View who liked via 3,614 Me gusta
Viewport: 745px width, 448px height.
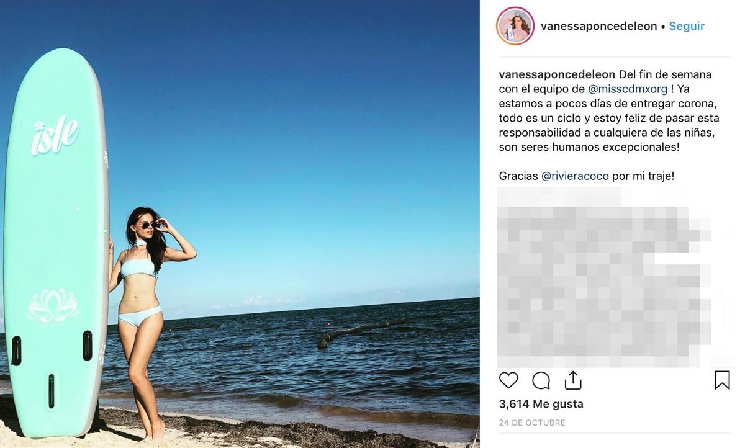541,404
